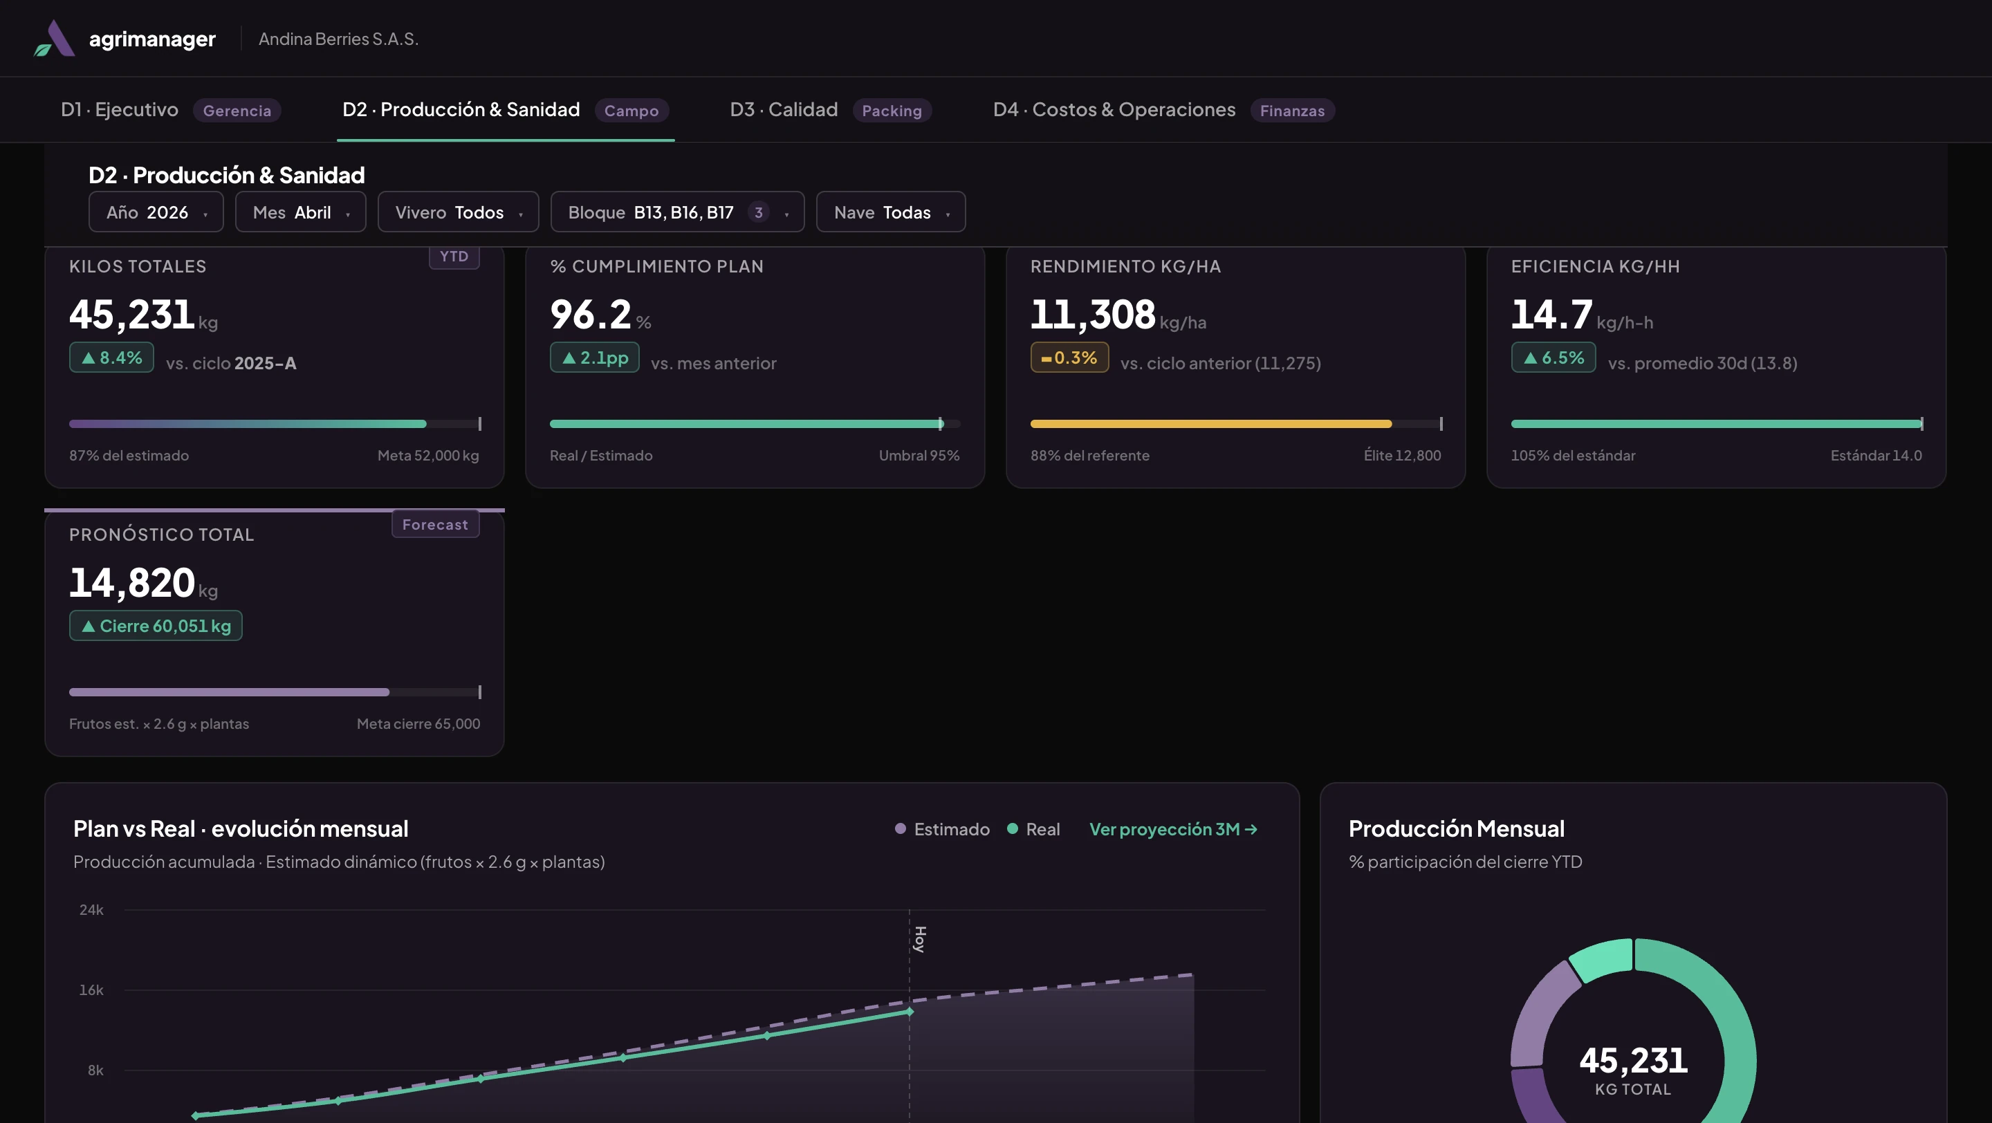Click the 105% del estándar label

(x=1573, y=455)
